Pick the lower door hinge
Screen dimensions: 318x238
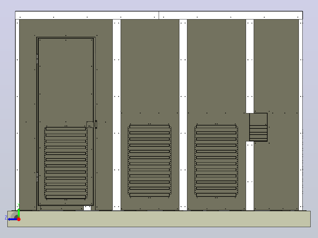pyautogui.click(x=37, y=177)
